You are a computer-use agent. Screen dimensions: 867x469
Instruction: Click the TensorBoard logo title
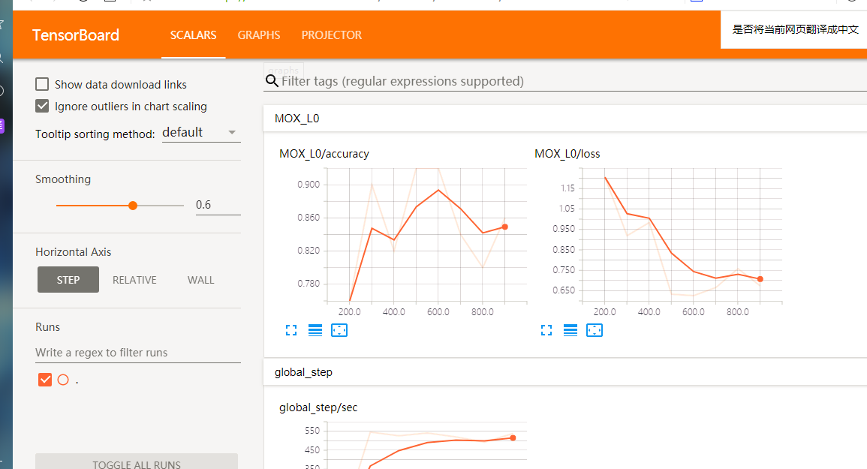pos(76,35)
